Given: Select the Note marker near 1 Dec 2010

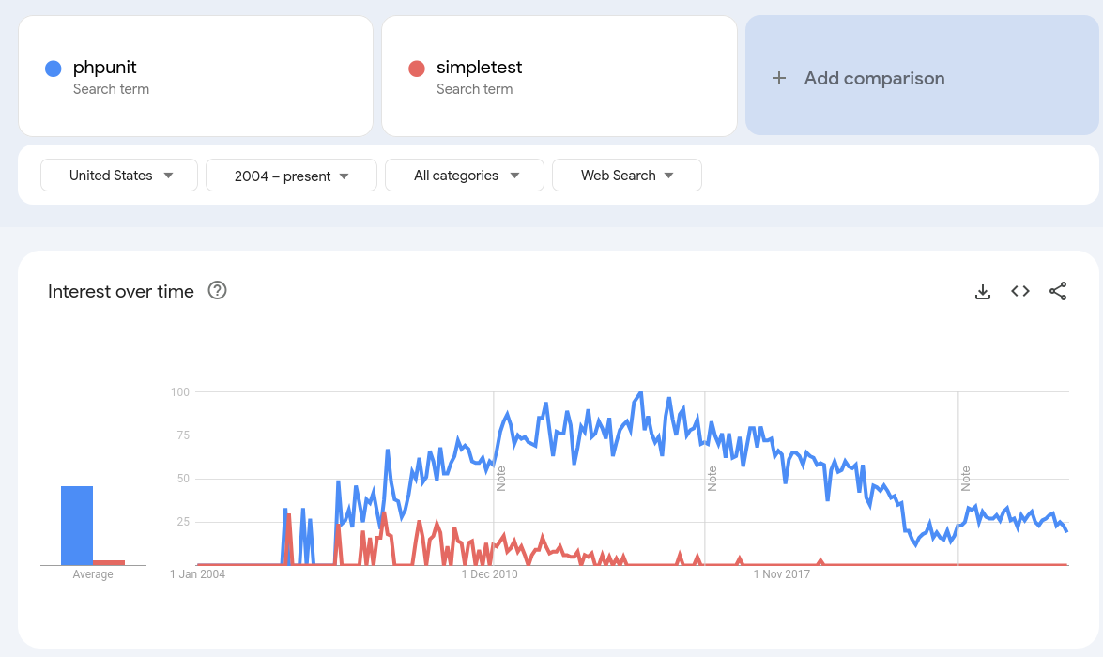Looking at the screenshot, I should tap(501, 478).
